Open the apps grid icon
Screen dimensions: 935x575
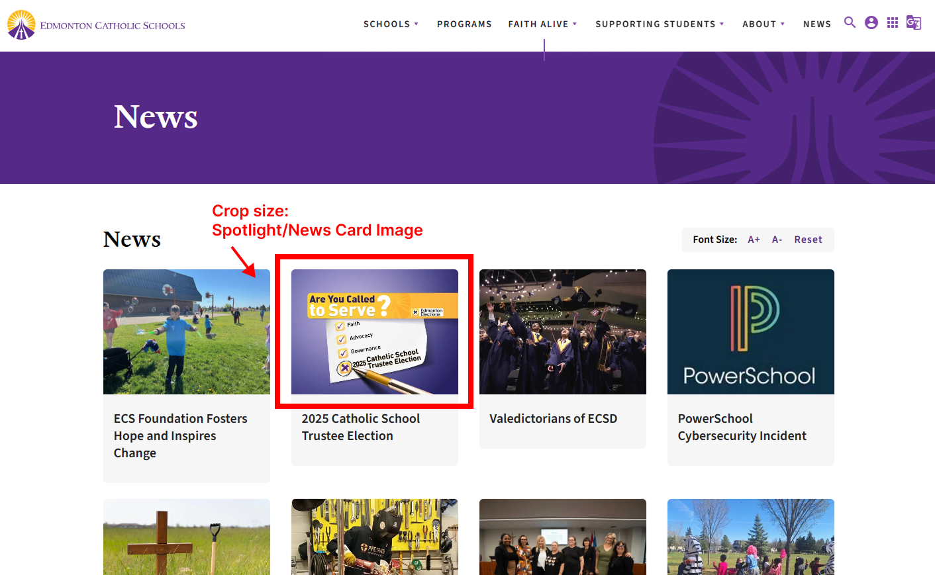[893, 22]
